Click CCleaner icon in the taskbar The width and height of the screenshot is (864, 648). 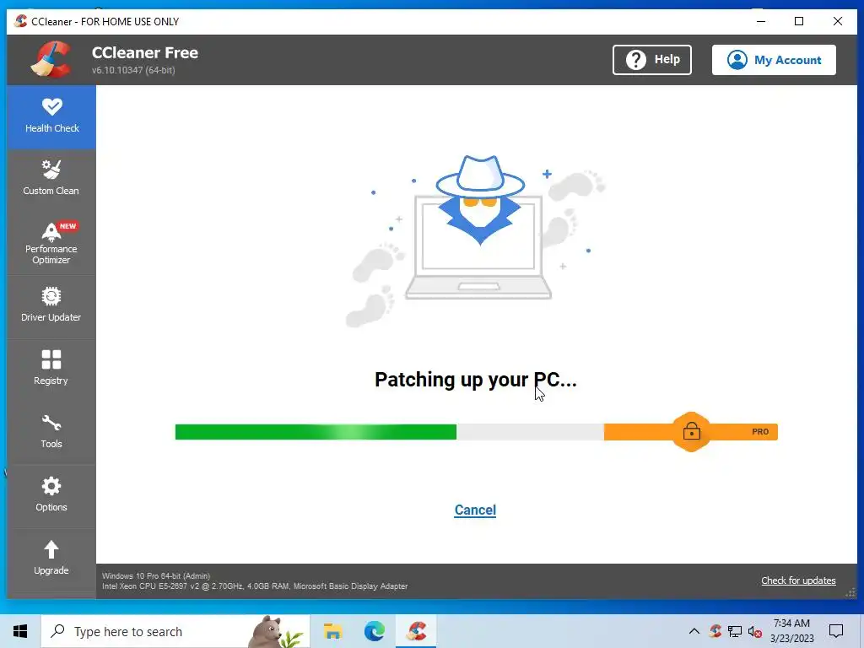pos(417,631)
